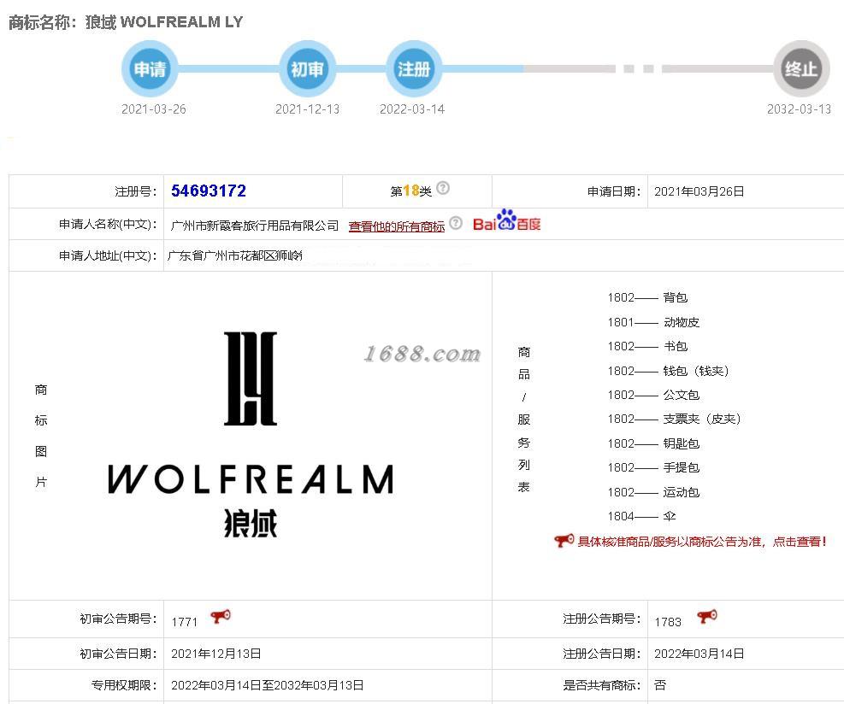Click timeline date 2021-12-13
The width and height of the screenshot is (844, 704).
pos(307,109)
